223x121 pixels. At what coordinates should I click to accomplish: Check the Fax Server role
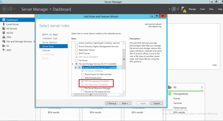pyautogui.click(x=76, y=60)
